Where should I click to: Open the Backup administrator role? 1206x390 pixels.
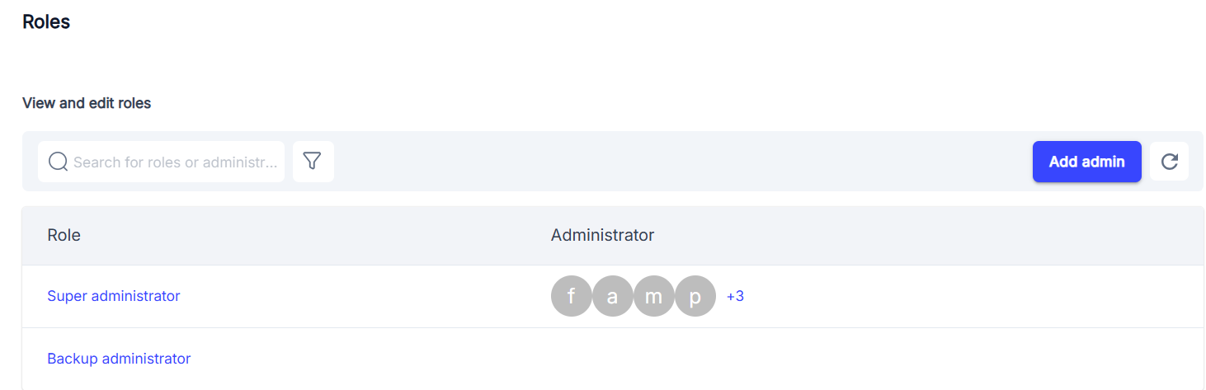[119, 359]
